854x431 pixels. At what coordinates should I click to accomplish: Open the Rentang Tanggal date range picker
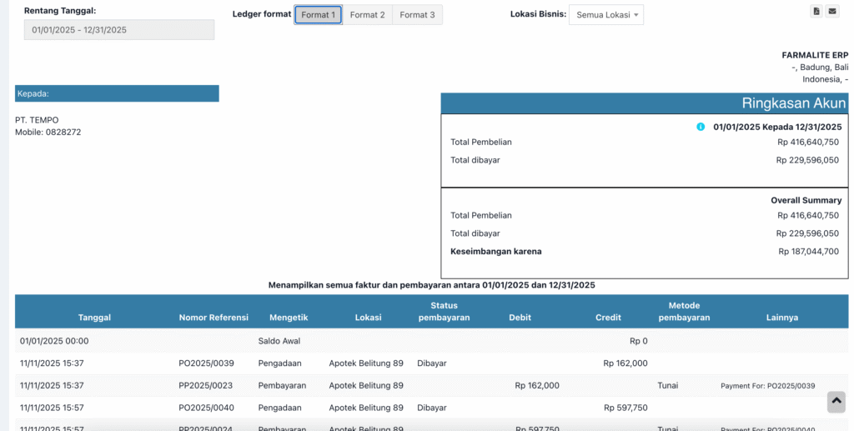click(119, 30)
